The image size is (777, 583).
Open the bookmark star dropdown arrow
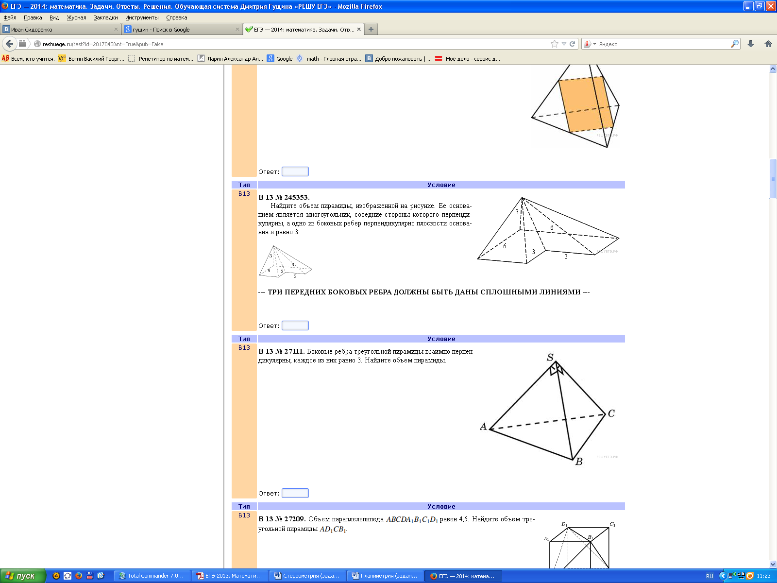564,44
